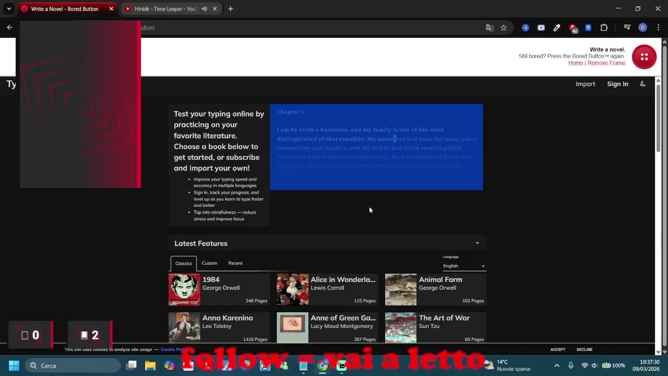The height and width of the screenshot is (376, 668).
Task: Launch Copilot from the taskbar
Action: point(169,366)
